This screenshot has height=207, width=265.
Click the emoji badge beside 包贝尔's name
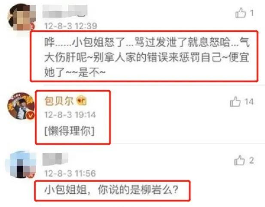[82, 100]
